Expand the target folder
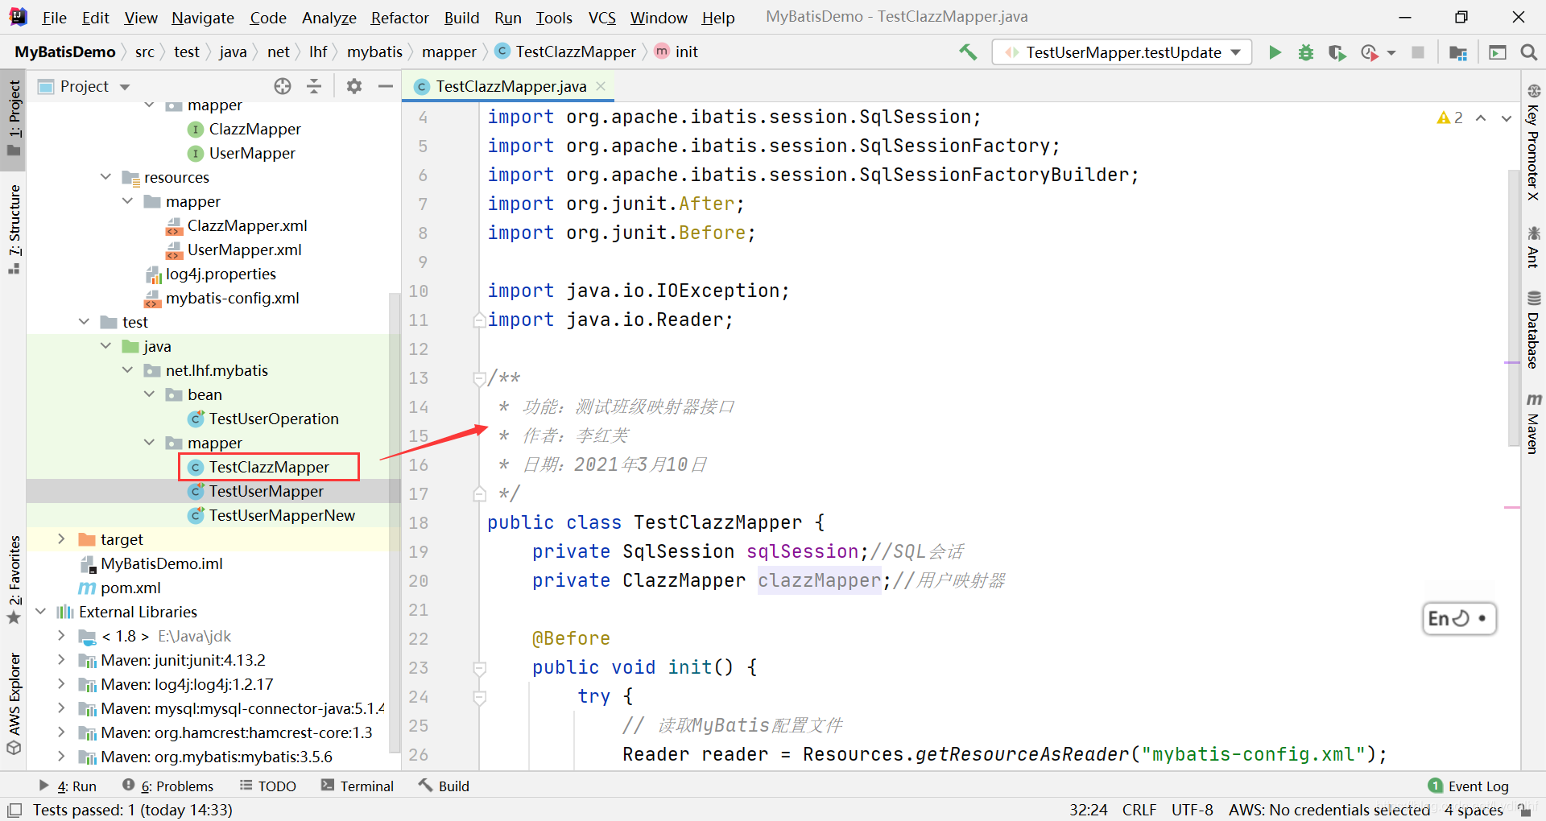This screenshot has width=1546, height=821. click(x=61, y=539)
